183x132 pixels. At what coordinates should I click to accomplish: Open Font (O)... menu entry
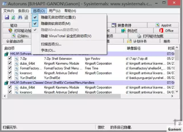click(x=69, y=50)
